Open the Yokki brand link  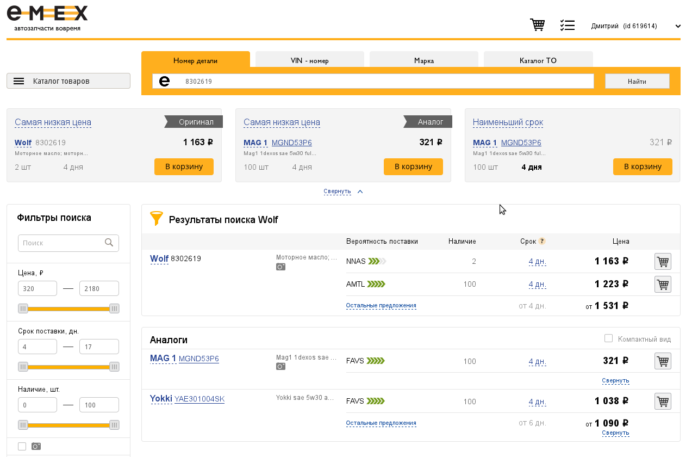coord(161,398)
